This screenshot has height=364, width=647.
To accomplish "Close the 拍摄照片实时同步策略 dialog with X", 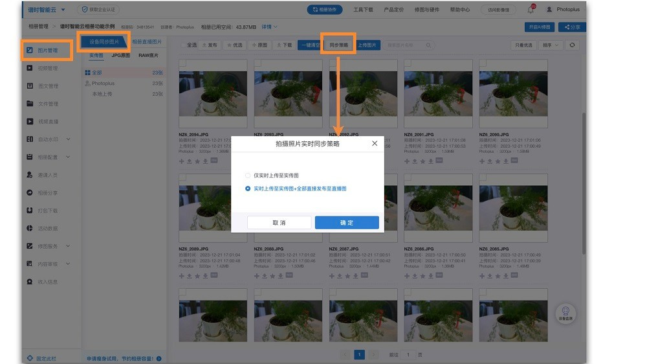I will (375, 144).
